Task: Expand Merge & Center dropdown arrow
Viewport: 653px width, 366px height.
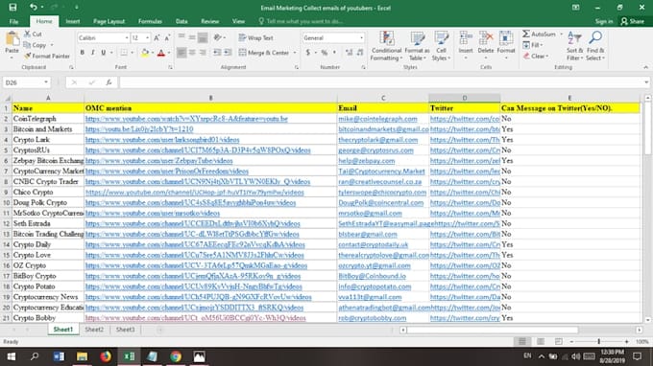Action: [x=295, y=53]
